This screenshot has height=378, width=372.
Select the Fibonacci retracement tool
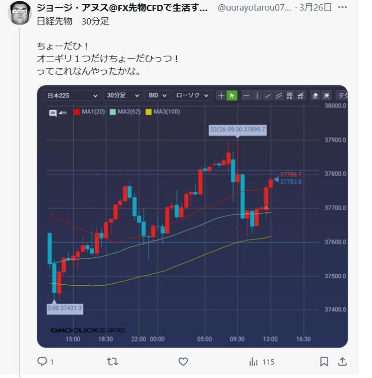point(290,96)
